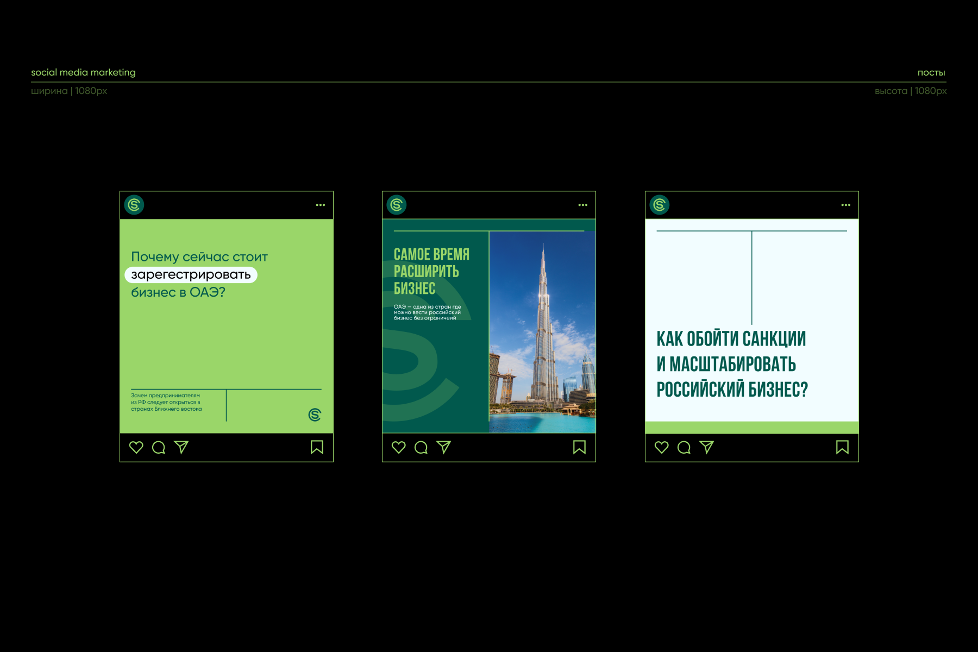Click the 'посты' label at top right

(x=931, y=72)
